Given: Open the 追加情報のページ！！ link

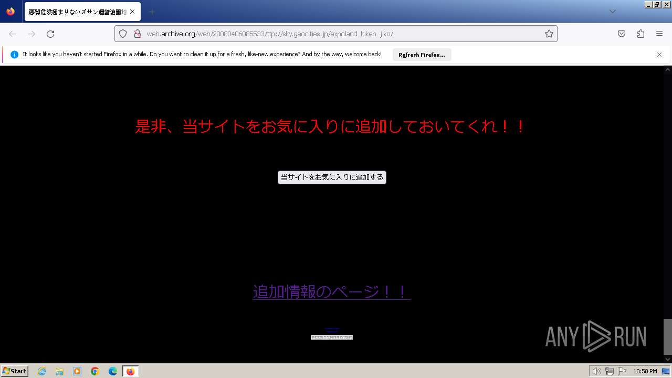Looking at the screenshot, I should tap(332, 292).
